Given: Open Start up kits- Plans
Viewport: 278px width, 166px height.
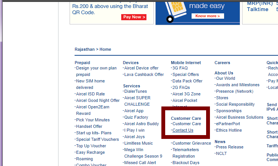Looking at the screenshot, I should click(94, 133).
